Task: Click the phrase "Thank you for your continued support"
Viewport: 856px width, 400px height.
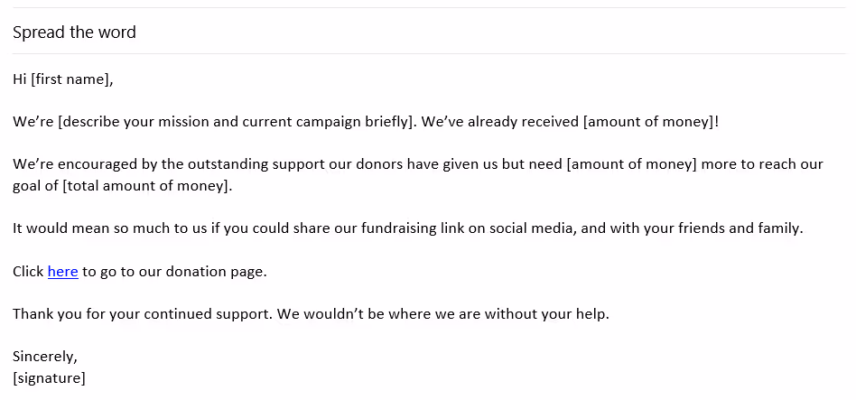Action: click(140, 314)
